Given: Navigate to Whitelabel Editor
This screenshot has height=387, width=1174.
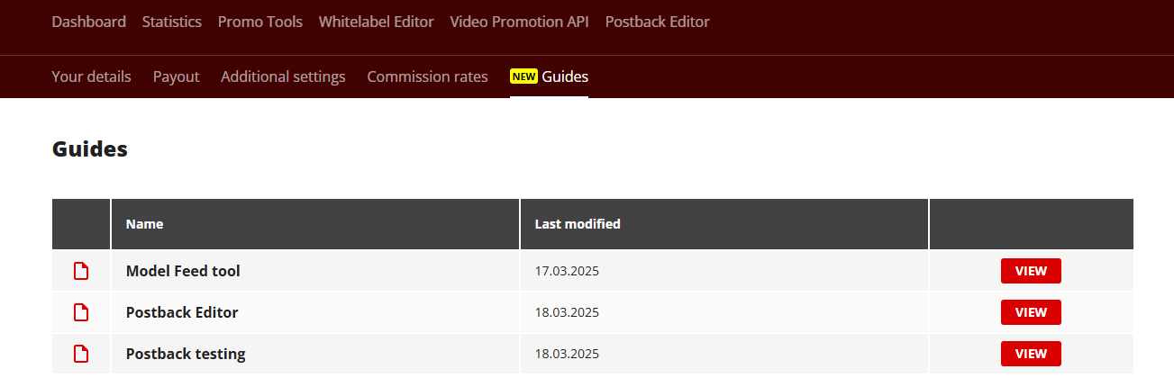Looking at the screenshot, I should click(376, 22).
